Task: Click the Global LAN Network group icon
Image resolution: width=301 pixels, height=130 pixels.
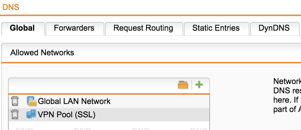Action: click(31, 101)
